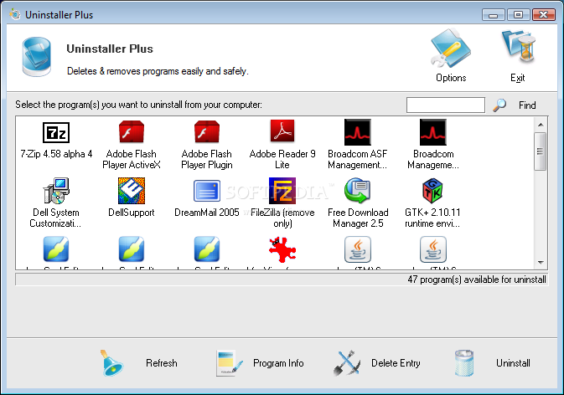Image resolution: width=564 pixels, height=395 pixels.
Task: Click the Program Info notepad icon
Action: (x=229, y=363)
